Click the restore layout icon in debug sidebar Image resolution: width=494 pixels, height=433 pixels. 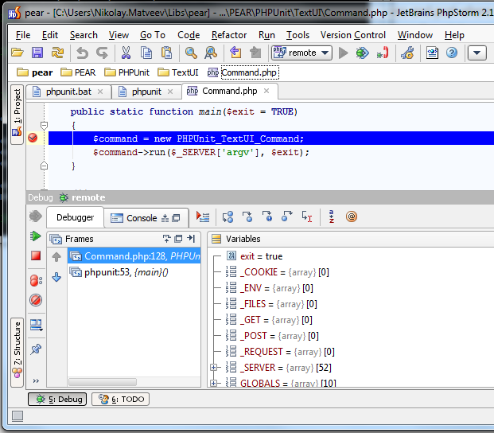(36, 325)
